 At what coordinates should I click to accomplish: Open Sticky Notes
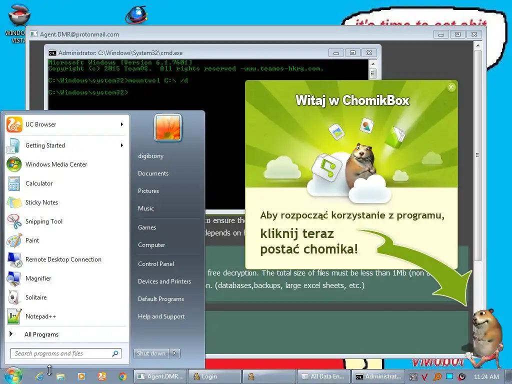pos(67,202)
